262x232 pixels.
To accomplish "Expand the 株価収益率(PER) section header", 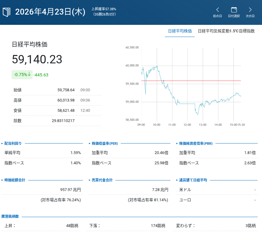I will pos(105,143).
